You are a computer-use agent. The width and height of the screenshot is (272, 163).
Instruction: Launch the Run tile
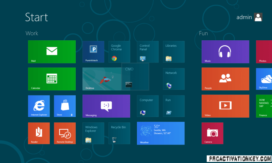tap(173, 106)
